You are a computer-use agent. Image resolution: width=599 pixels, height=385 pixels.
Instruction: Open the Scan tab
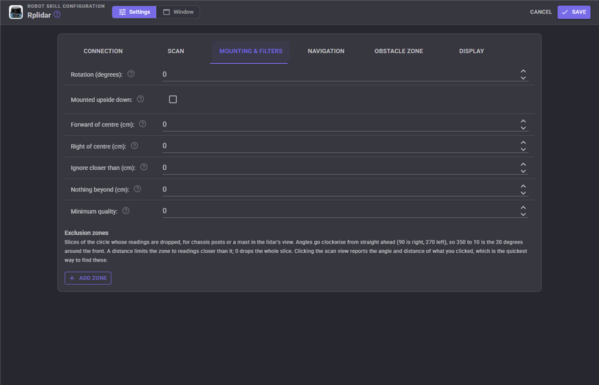coord(175,51)
